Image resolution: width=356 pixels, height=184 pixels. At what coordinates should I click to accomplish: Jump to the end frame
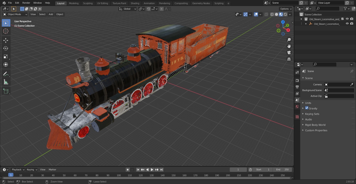(162, 170)
